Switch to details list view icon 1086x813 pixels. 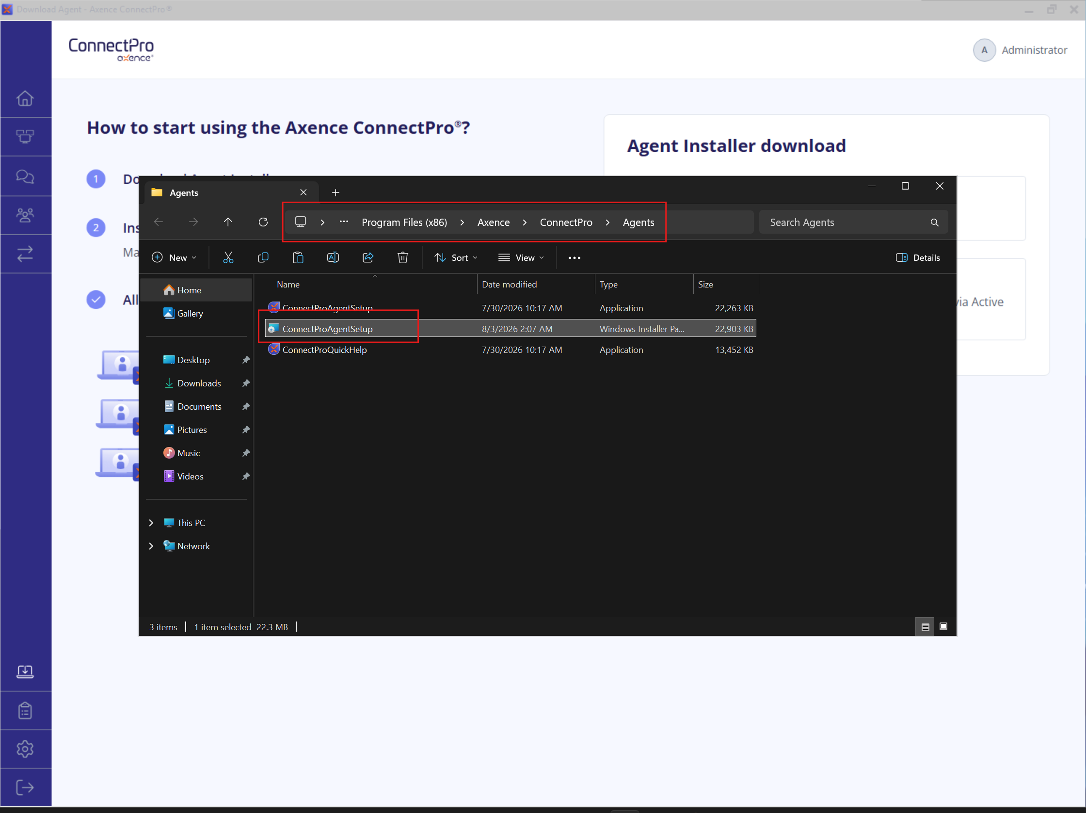925,627
